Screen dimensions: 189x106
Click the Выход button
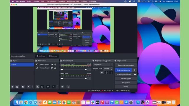click(x=126, y=87)
